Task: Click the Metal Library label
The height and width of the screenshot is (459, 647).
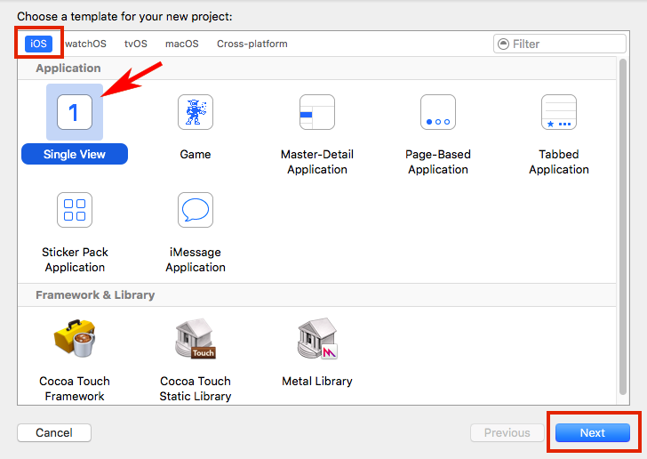Action: 317,381
